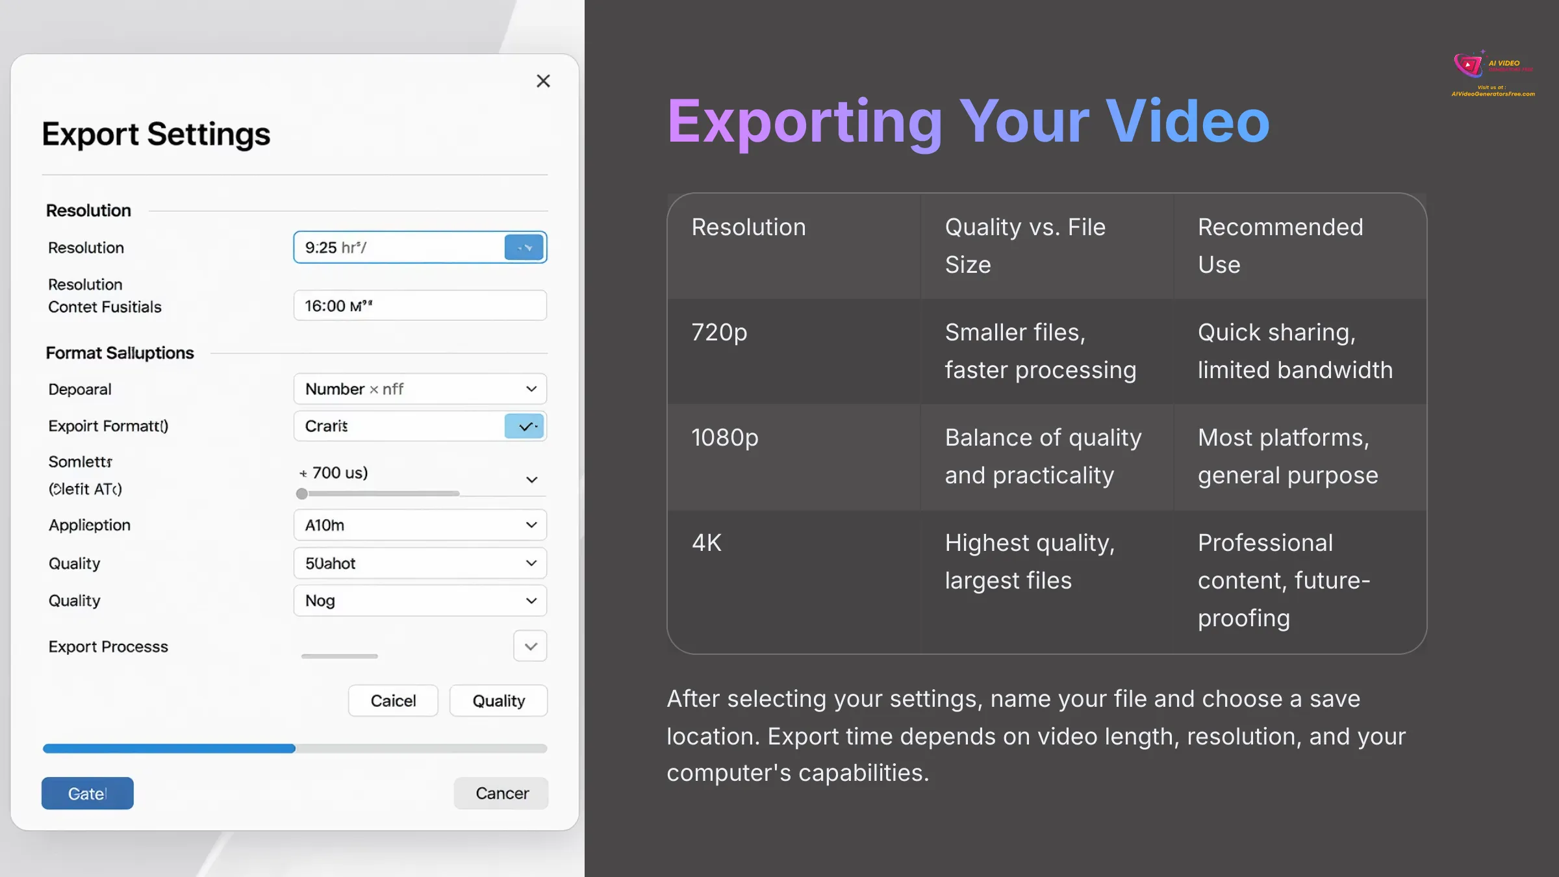Click the 'Depoaral' label

tap(80, 389)
